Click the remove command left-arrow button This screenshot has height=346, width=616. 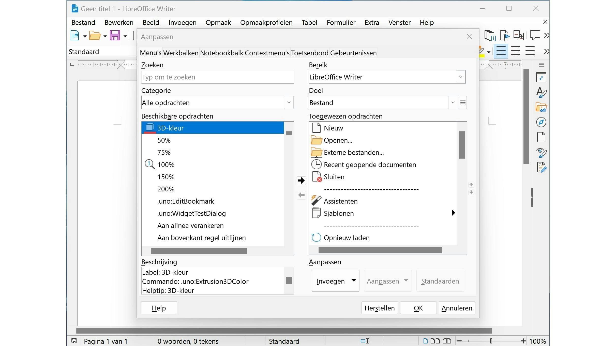point(301,195)
